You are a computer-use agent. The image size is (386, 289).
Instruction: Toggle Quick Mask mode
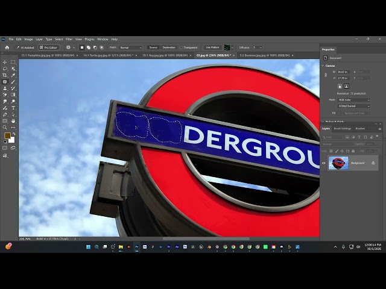pyautogui.click(x=5, y=148)
